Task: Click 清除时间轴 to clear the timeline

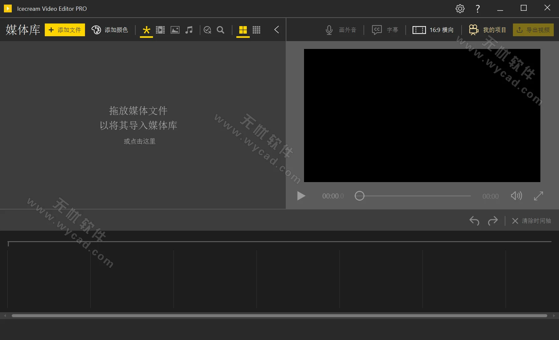Action: (532, 221)
